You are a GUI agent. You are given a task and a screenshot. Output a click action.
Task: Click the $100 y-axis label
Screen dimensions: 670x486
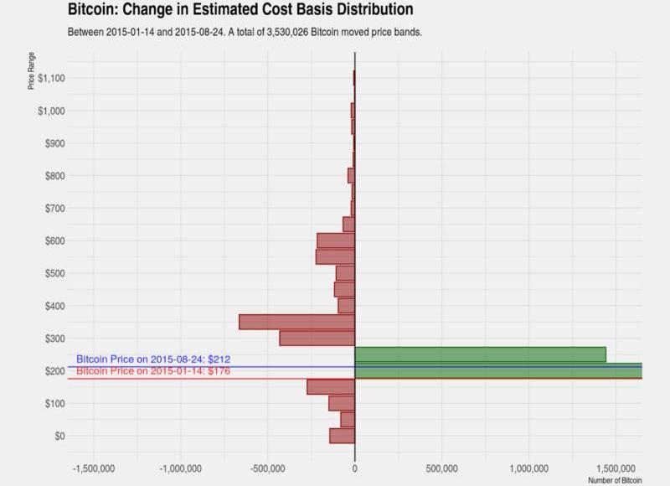(55, 404)
